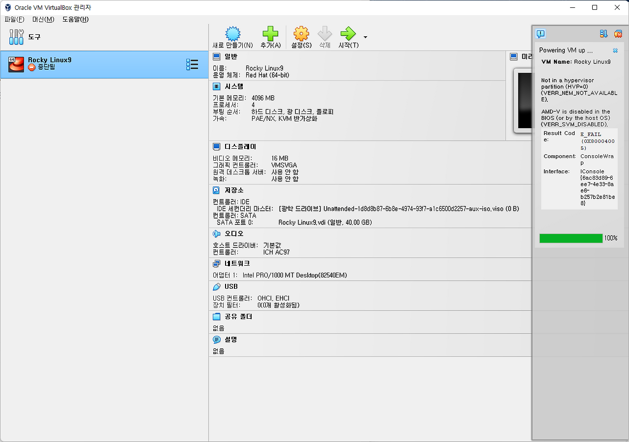Dismiss the Powering VM up notification
The height and width of the screenshot is (442, 629).
click(x=615, y=51)
